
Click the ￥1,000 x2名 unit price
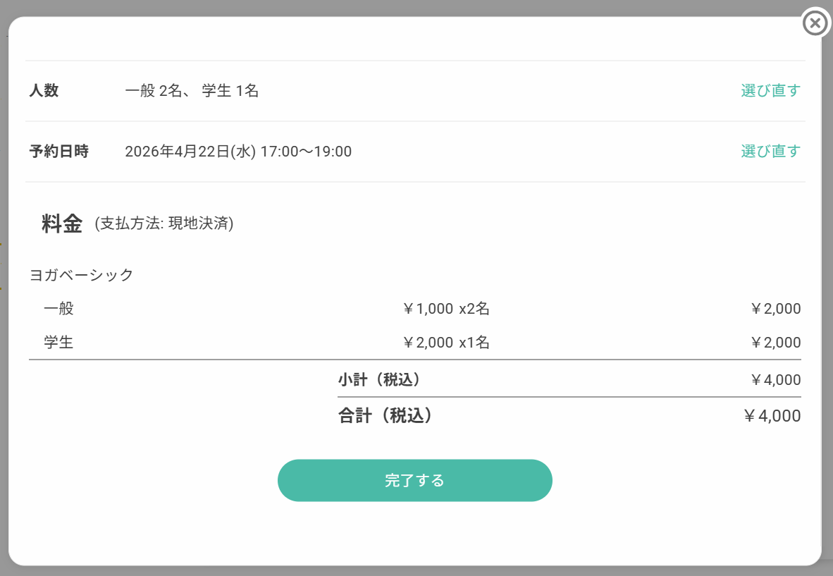pos(445,309)
